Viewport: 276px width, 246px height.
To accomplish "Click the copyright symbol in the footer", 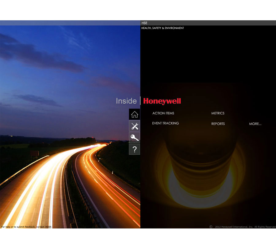I will point(211,227).
